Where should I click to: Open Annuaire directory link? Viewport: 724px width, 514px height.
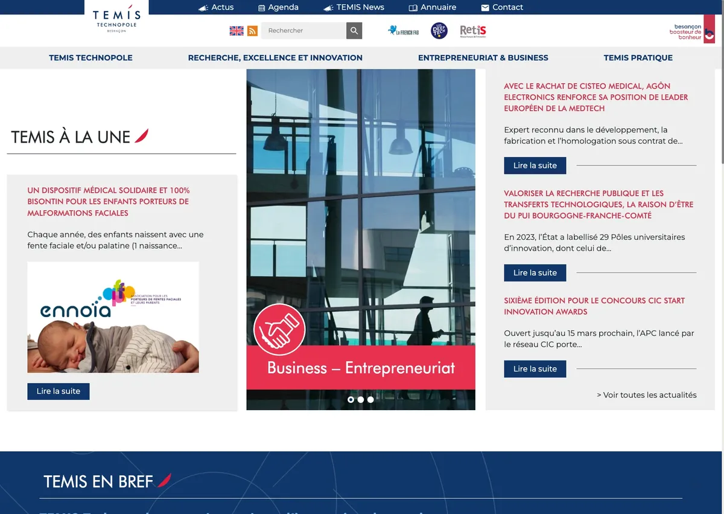pos(439,7)
